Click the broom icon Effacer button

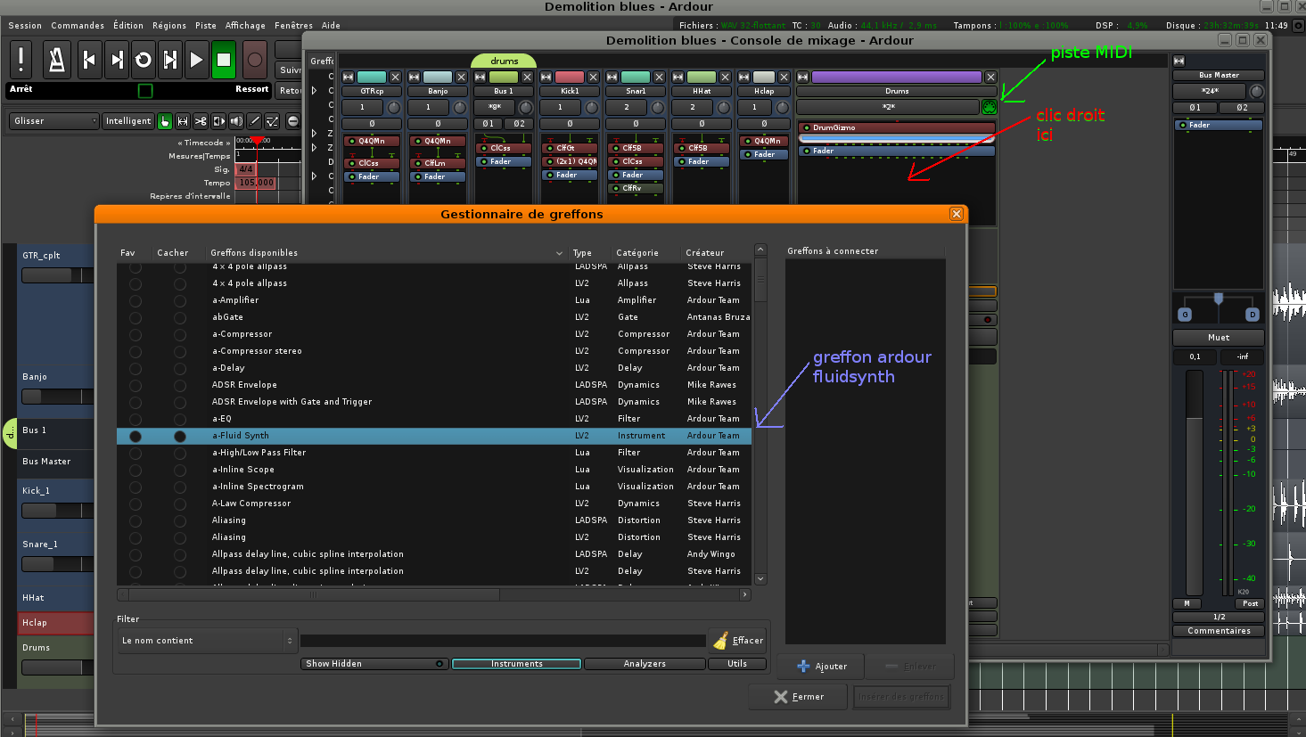[737, 640]
